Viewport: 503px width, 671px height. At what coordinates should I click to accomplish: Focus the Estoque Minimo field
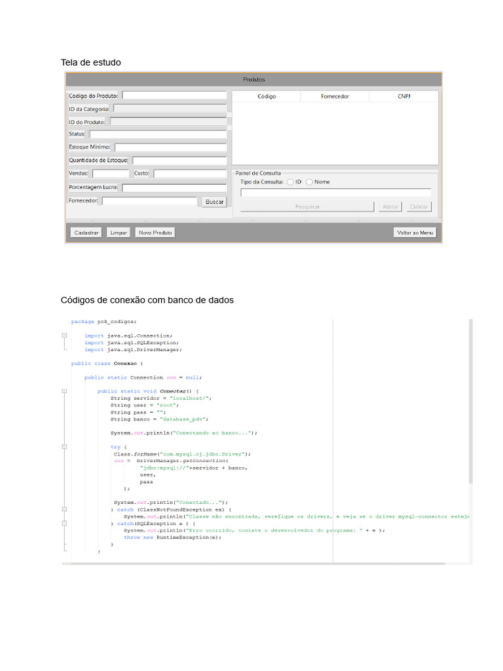coord(170,147)
